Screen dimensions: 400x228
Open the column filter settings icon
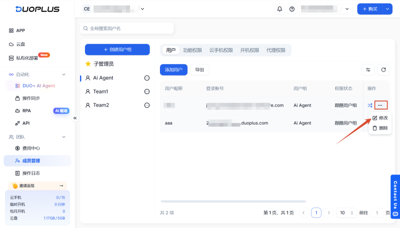point(368,69)
